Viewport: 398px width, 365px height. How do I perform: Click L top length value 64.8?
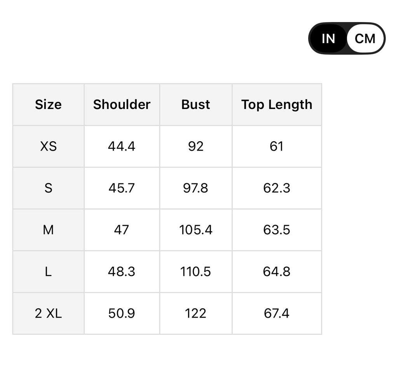click(x=276, y=272)
